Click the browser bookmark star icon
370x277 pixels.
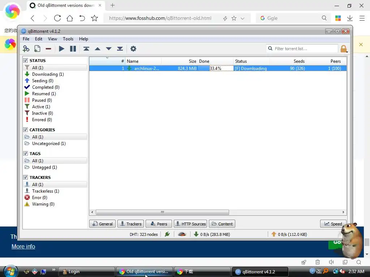pos(94,18)
